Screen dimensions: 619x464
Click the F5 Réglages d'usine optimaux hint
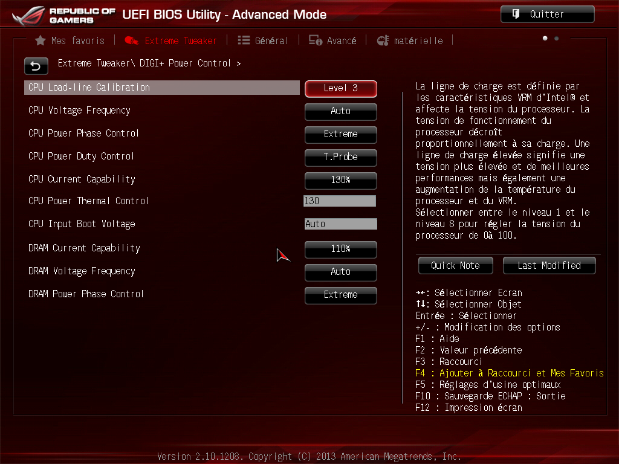point(488,385)
